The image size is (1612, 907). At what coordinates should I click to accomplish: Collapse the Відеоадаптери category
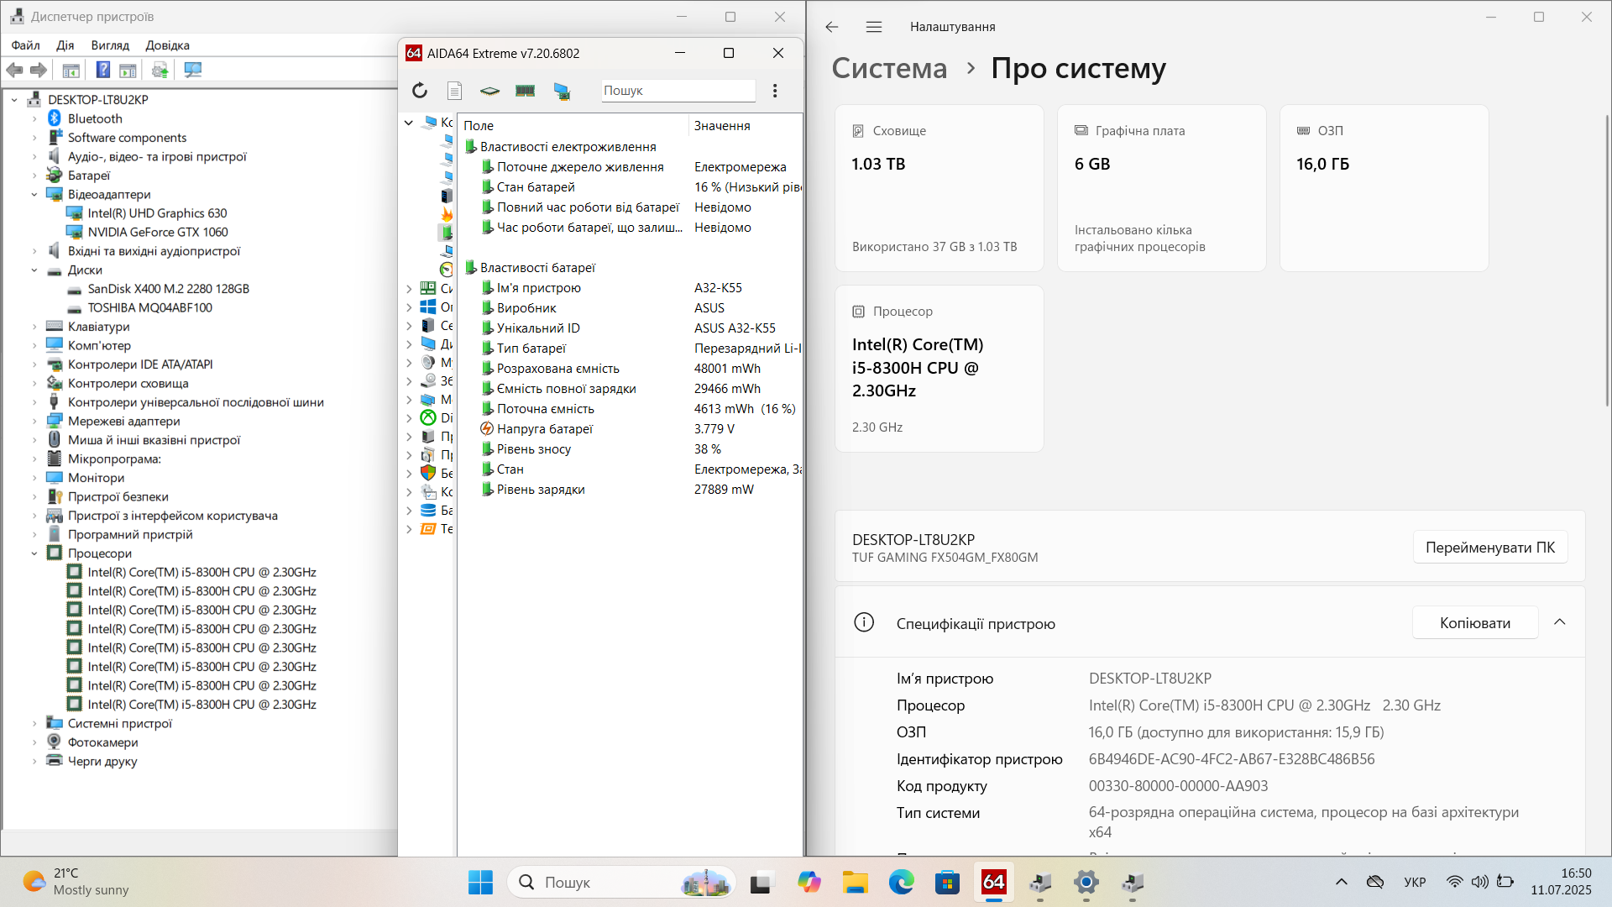[x=34, y=195]
